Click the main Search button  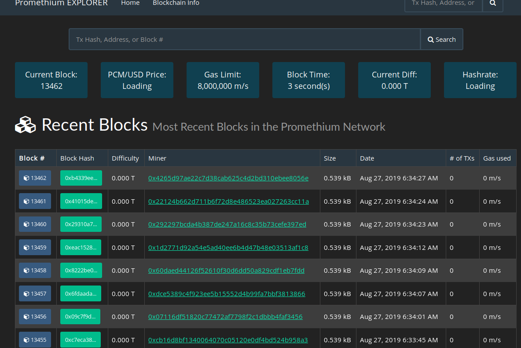coord(442,39)
